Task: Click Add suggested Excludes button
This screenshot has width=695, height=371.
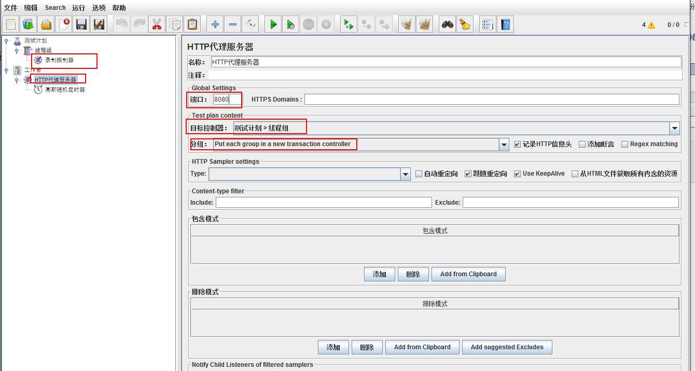Action: click(507, 347)
